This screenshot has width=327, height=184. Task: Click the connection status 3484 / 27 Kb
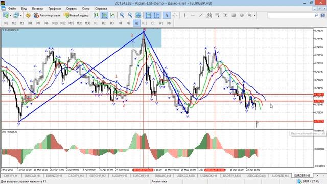coord(309,181)
